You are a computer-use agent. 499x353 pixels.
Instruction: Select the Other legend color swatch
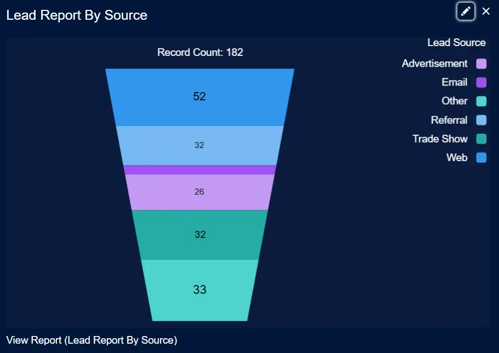(x=481, y=101)
